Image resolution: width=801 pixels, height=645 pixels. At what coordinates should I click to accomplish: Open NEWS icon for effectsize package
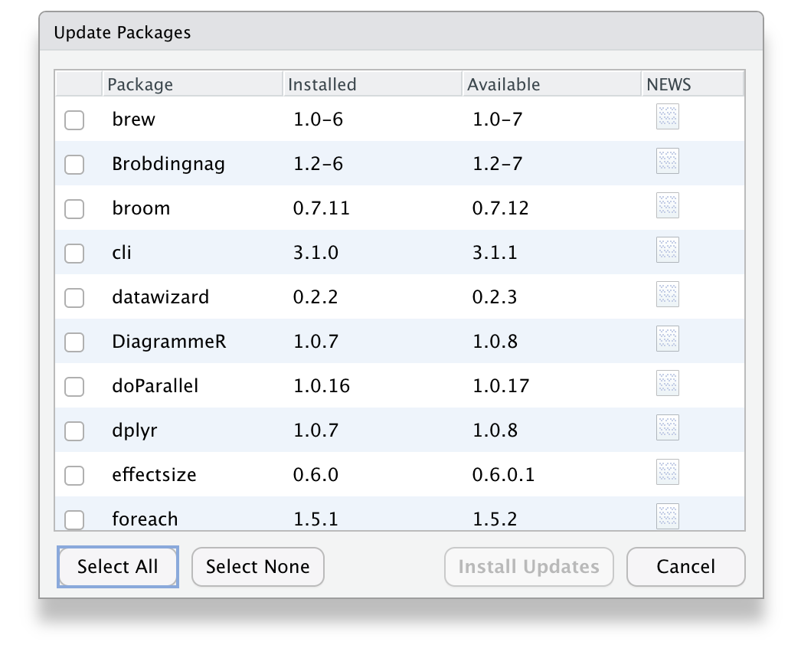click(667, 472)
